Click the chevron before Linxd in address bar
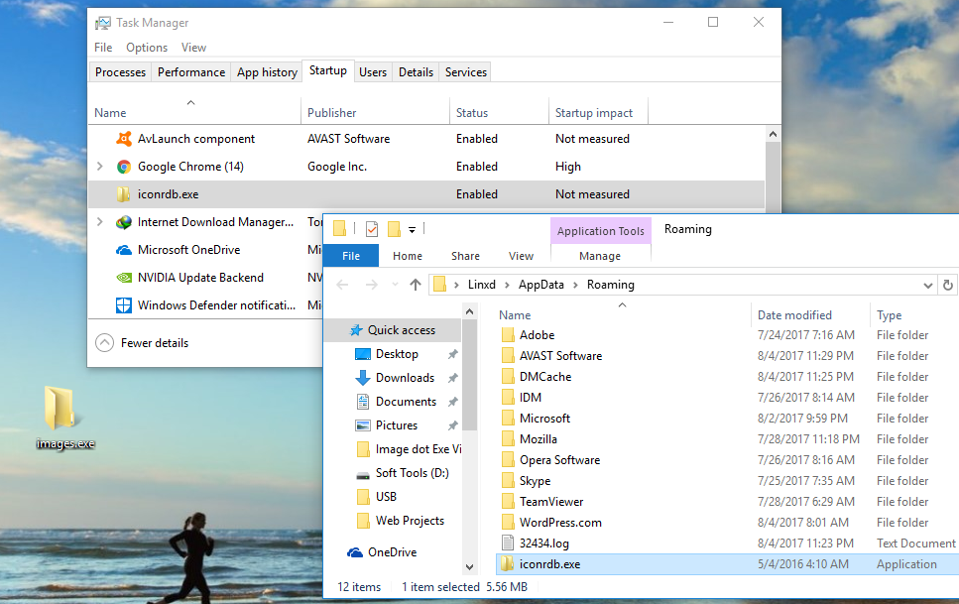The width and height of the screenshot is (959, 604). tap(456, 286)
